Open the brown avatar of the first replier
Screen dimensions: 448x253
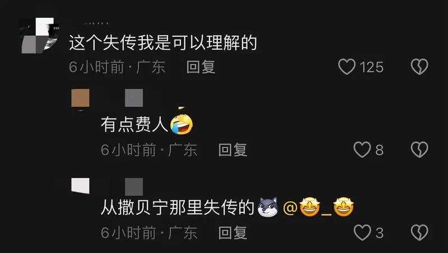click(x=80, y=98)
